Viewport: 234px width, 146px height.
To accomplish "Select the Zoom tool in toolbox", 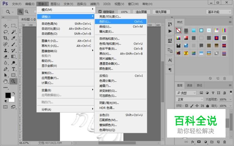I will coord(13,81).
